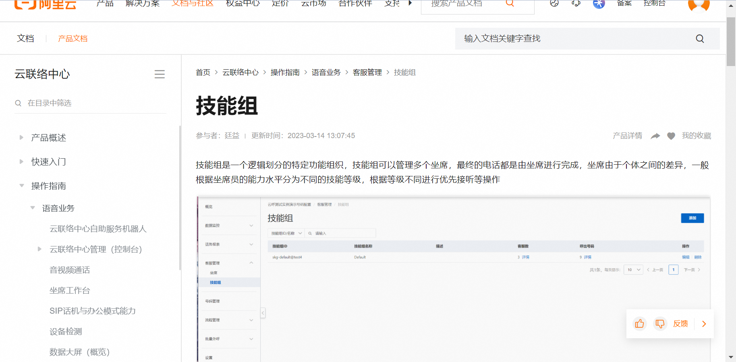
Task: Click the 文档 link below the header
Action: click(25, 38)
